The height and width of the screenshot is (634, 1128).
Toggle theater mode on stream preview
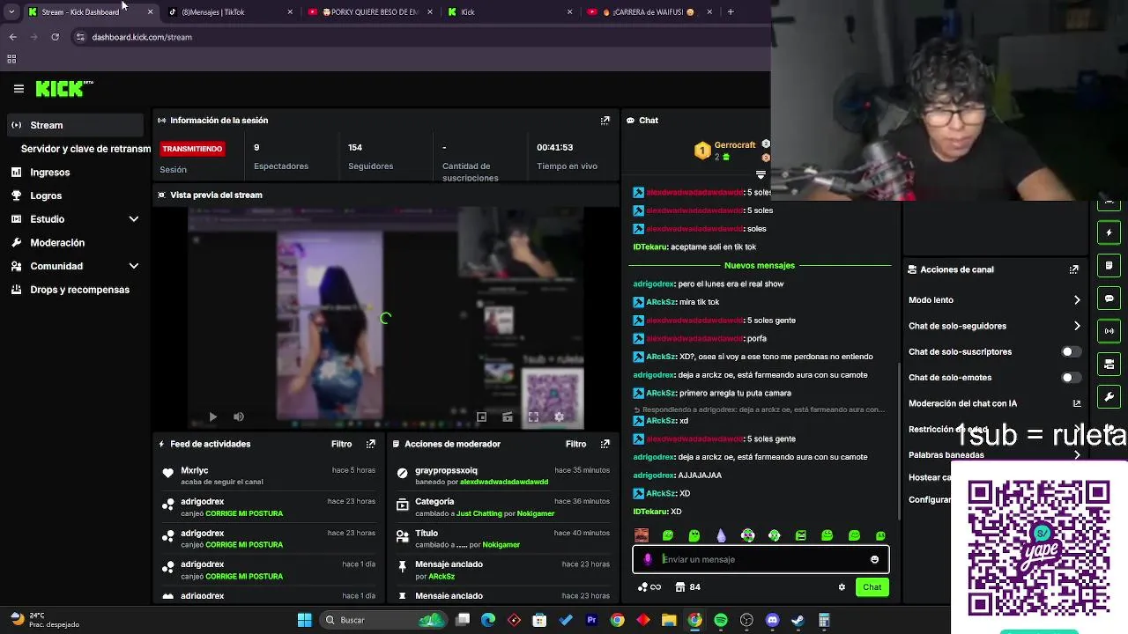[507, 417]
